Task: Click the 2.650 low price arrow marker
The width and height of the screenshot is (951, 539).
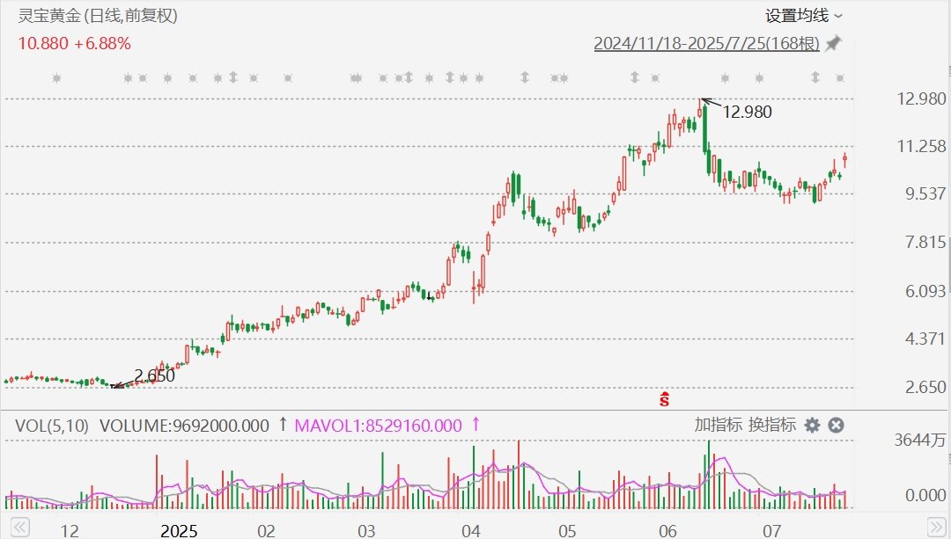Action: [124, 383]
